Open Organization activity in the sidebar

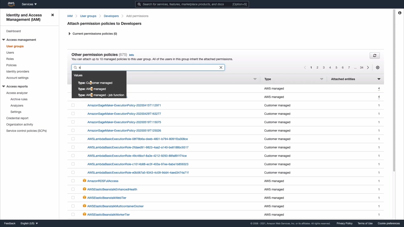tap(20, 125)
